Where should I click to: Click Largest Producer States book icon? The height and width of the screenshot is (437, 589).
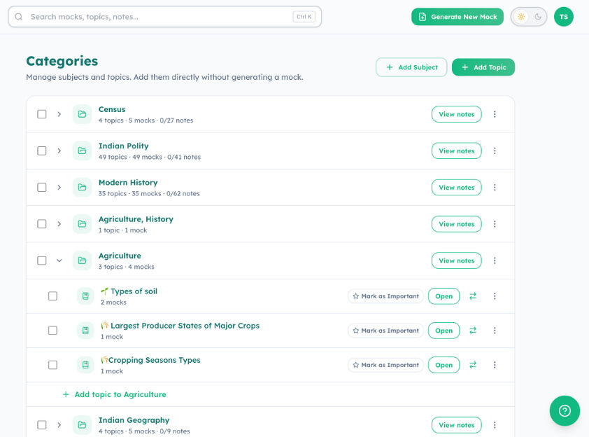coord(85,331)
